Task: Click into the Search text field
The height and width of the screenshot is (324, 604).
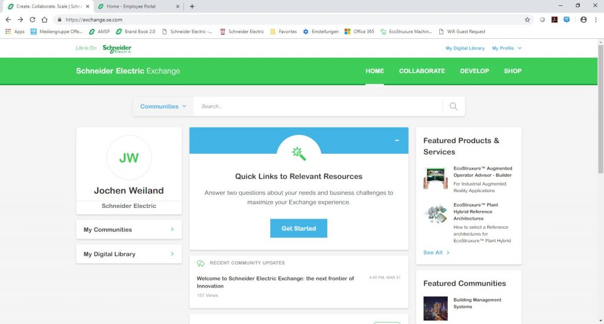Action: point(319,107)
